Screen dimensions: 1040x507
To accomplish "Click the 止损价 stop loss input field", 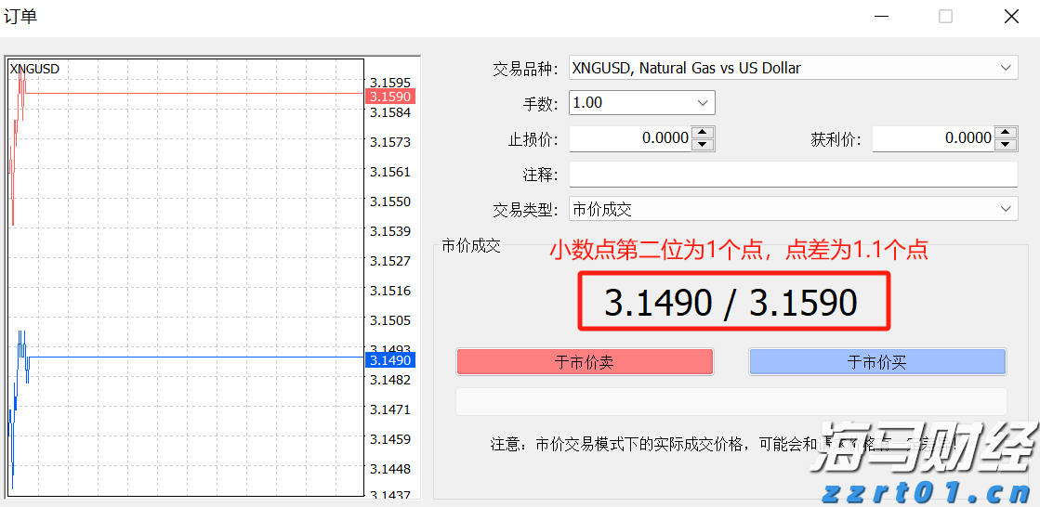I will (630, 138).
